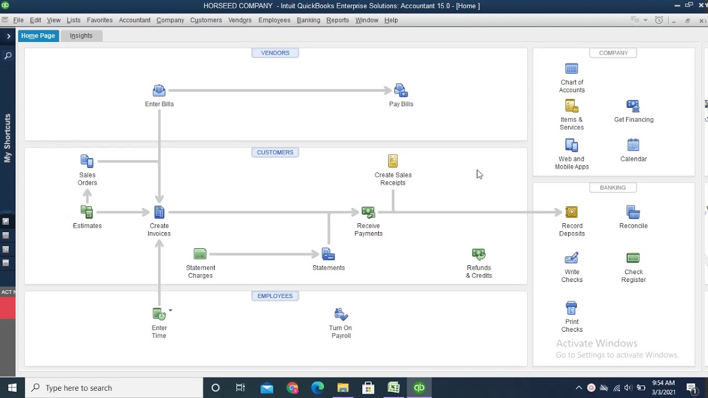This screenshot has height=398, width=708.
Task: Open the Banking menu
Action: click(309, 20)
